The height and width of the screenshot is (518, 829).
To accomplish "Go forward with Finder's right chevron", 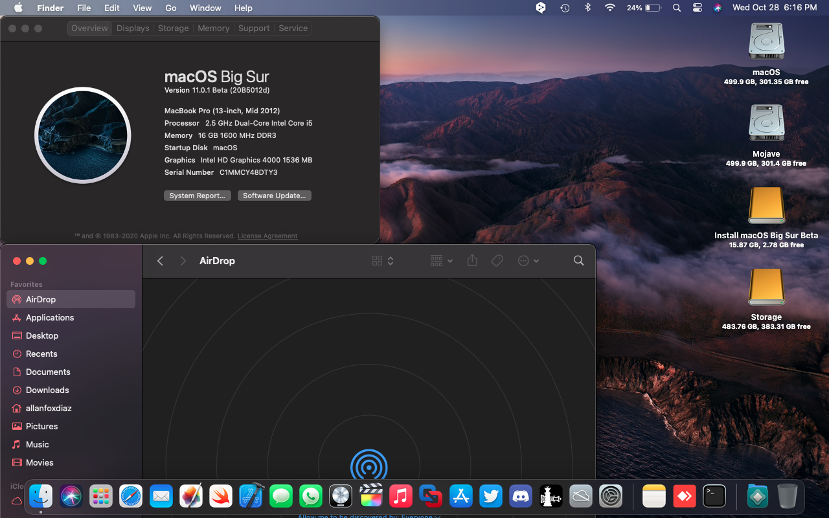I will (x=183, y=260).
